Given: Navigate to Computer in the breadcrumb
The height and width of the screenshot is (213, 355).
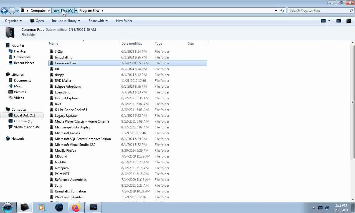Looking at the screenshot, I should tap(38, 11).
